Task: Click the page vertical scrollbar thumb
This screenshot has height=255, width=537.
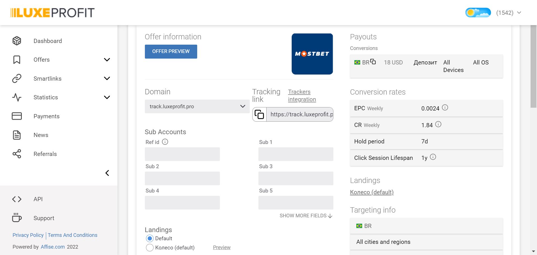Action: pos(533,66)
